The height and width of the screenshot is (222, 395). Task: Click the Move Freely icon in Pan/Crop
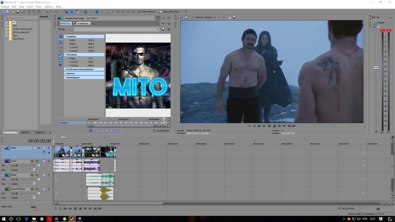pos(61,65)
